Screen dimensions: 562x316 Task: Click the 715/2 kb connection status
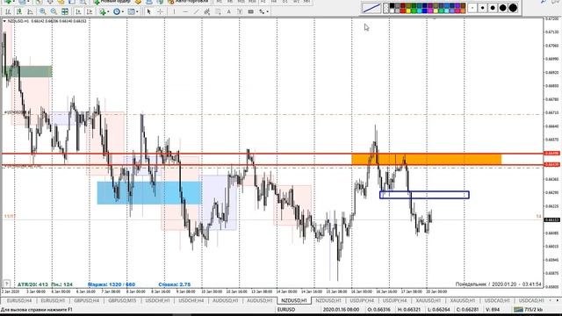pyautogui.click(x=529, y=310)
